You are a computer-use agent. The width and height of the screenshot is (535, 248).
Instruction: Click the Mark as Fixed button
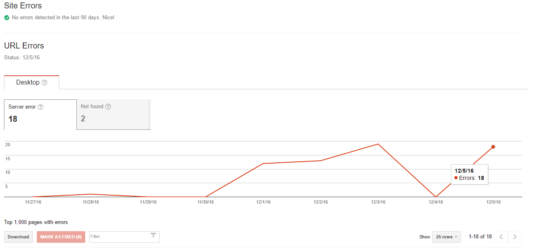pos(61,237)
